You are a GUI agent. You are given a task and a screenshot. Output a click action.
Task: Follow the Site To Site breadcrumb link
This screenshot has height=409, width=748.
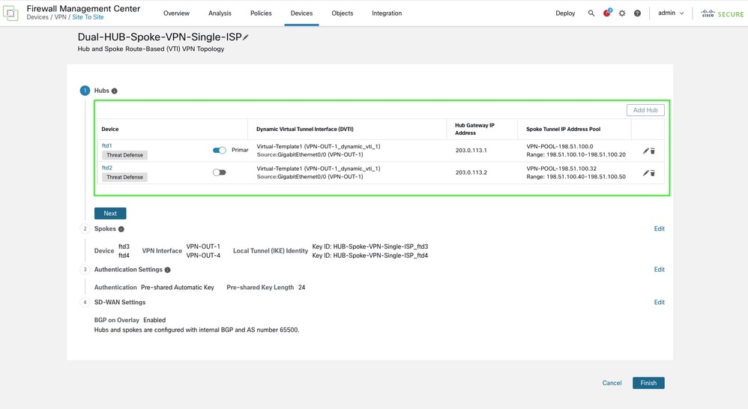coord(88,17)
